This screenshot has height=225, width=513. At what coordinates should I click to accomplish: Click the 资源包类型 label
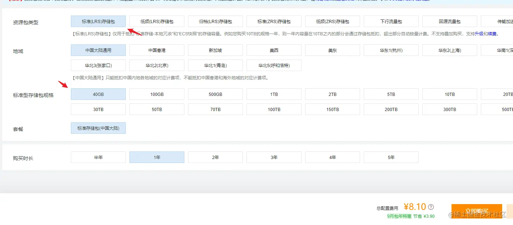tap(26, 22)
